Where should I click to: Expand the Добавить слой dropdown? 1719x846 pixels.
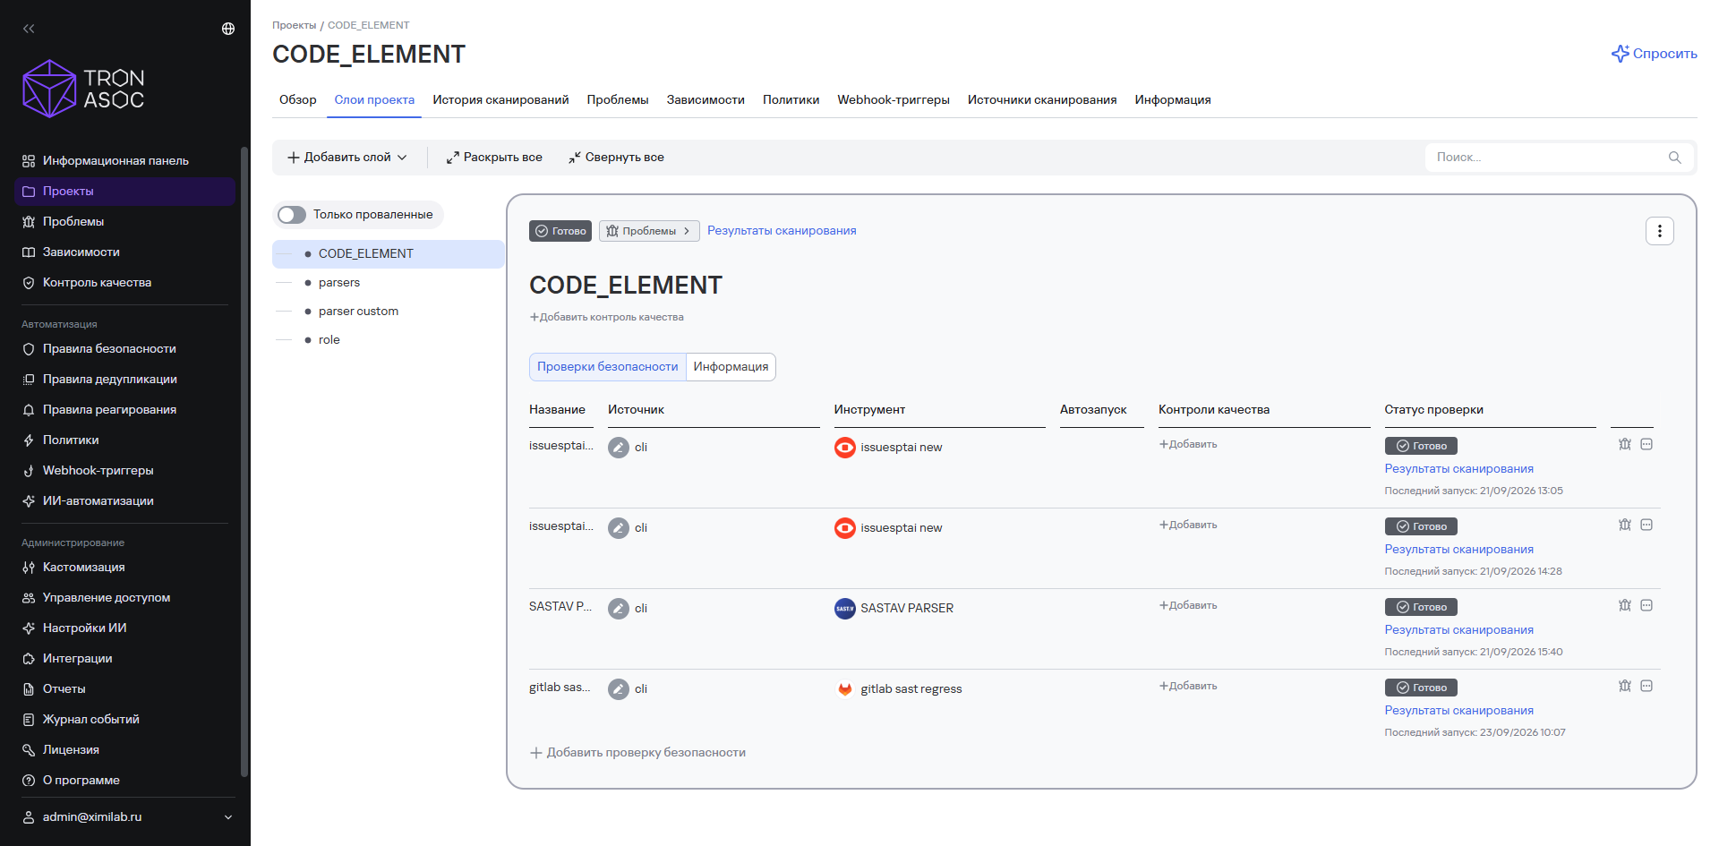pos(347,158)
